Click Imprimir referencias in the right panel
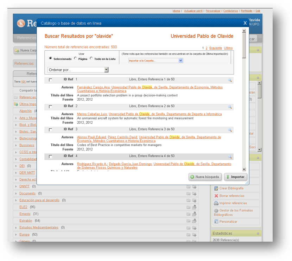 point(233,203)
